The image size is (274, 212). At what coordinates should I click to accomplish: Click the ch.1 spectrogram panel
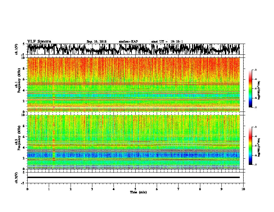[133, 85]
